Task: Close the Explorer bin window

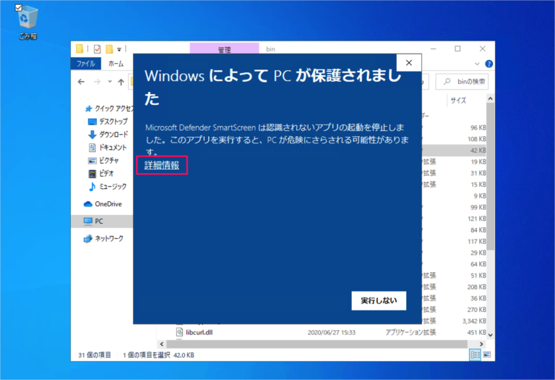Action: [483, 49]
